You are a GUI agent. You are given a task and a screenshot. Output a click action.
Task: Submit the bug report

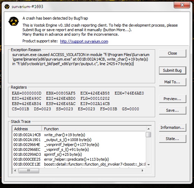(172, 70)
